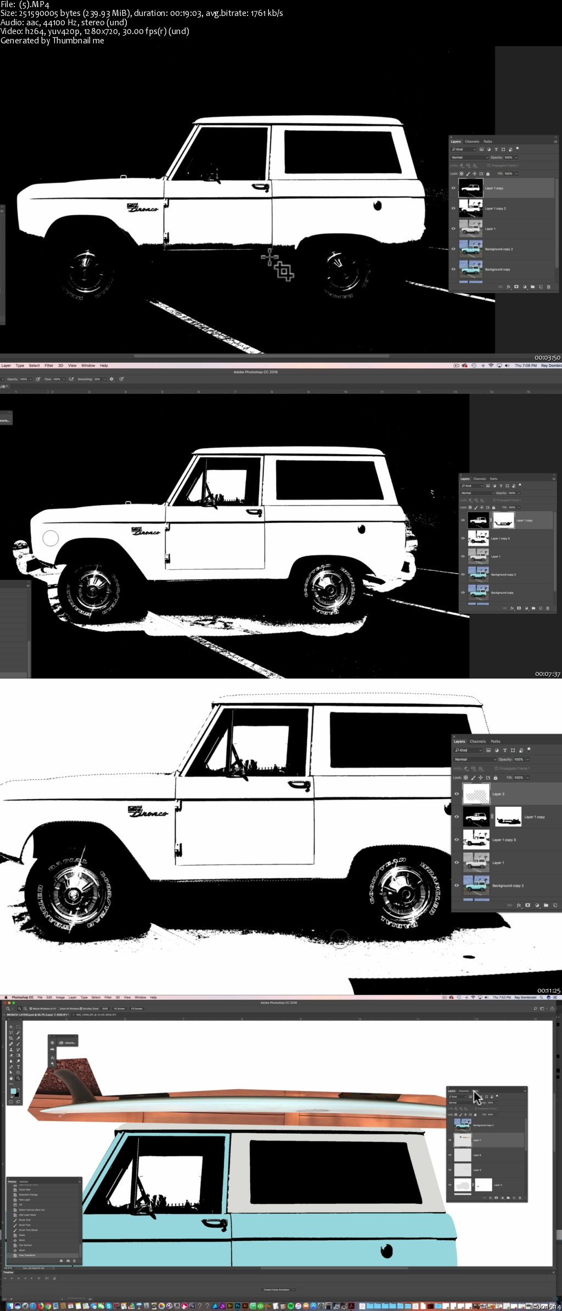Open Normal blend mode dropdown in 00:11:25 panel
This screenshot has width=562, height=1311.
point(475,759)
